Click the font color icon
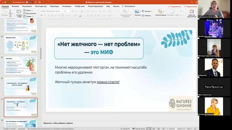The height and width of the screenshot is (130, 232). [x=80, y=16]
